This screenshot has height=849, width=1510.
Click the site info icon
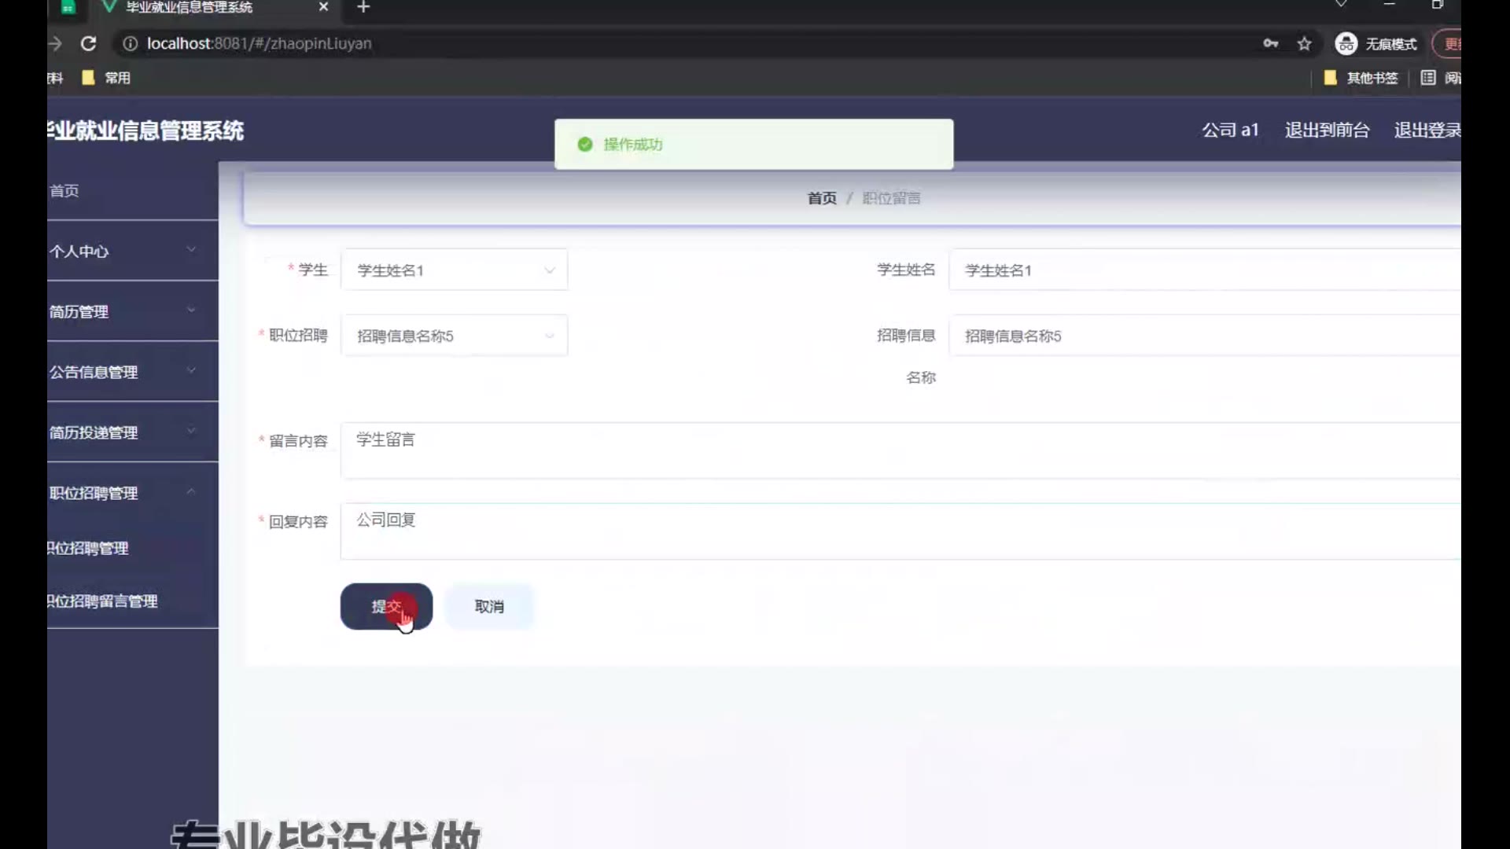tap(131, 44)
